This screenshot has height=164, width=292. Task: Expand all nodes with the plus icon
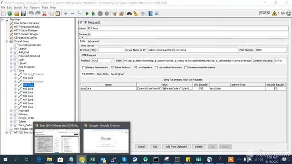coord(66,13)
